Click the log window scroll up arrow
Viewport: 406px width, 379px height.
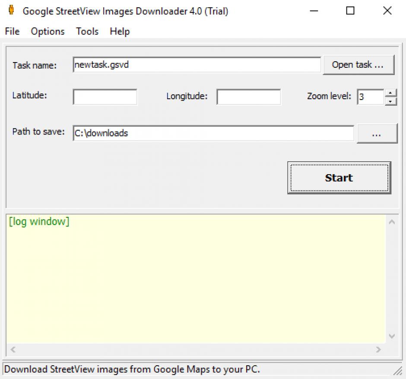point(392,222)
